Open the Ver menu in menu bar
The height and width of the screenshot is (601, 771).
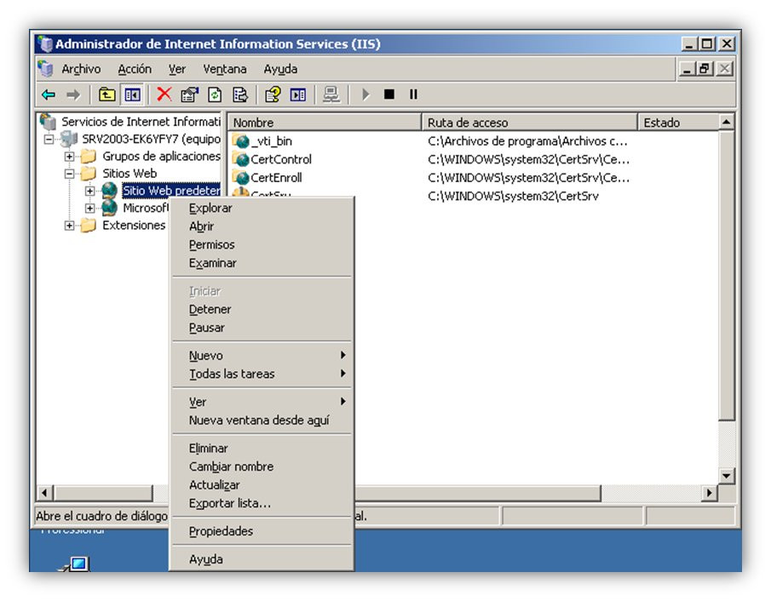[177, 69]
